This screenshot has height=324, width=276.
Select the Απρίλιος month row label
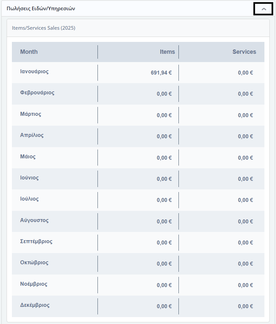32,135
